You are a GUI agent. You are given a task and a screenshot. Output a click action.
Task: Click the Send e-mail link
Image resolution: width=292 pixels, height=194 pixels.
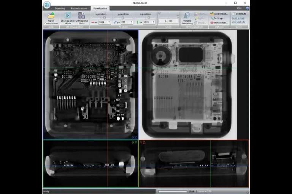pyautogui.click(x=238, y=18)
